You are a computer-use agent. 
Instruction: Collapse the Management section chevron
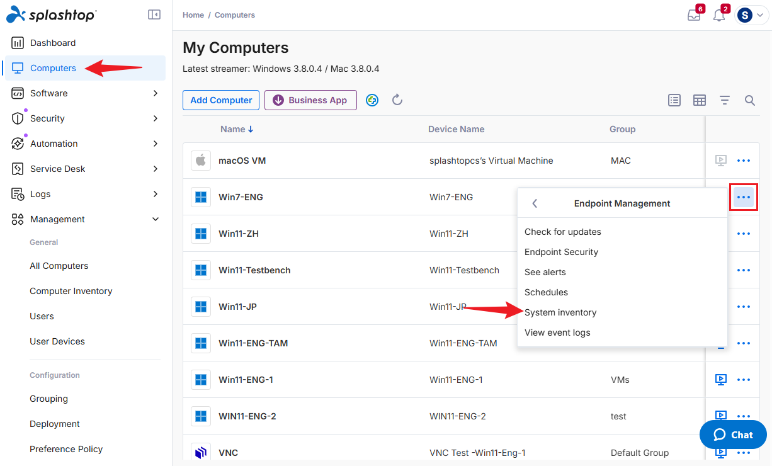[156, 219]
